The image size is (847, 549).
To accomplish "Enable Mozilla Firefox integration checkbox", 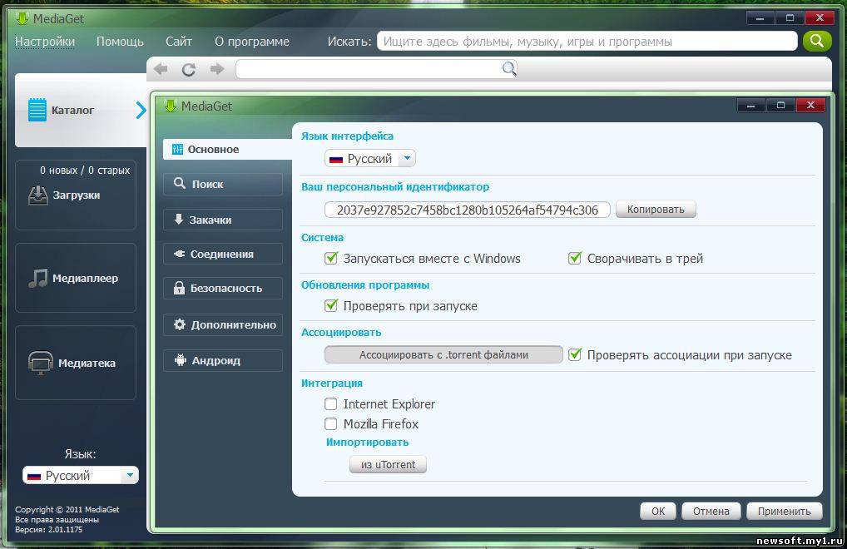I will coord(330,423).
